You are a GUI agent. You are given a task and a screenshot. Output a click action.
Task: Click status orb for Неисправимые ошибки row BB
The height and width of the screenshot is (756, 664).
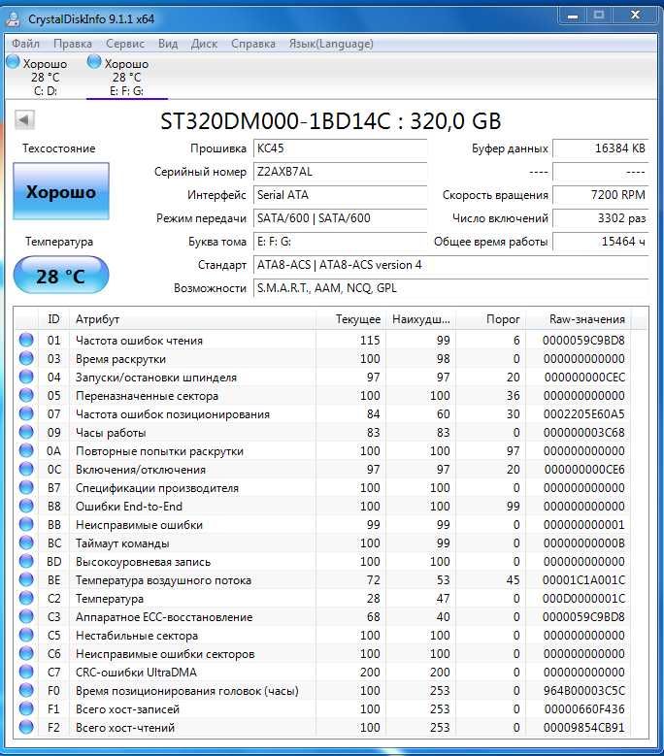26,524
